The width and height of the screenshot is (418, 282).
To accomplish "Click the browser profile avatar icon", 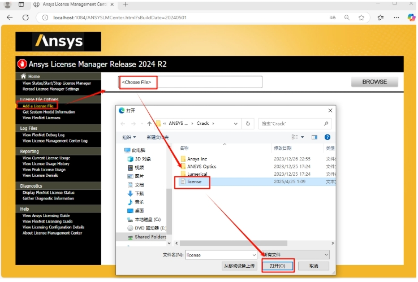I will [x=8, y=5].
